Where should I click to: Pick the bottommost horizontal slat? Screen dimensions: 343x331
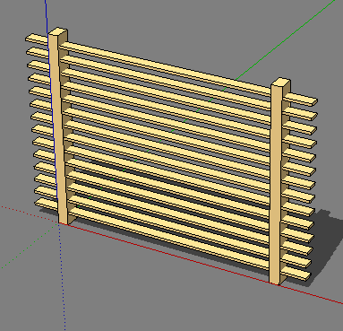click(170, 240)
